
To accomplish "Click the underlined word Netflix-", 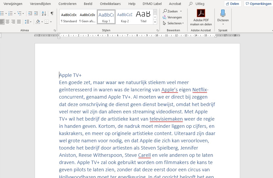I will point(200,90).
